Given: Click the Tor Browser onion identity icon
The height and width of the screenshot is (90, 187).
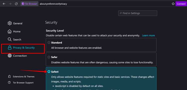Looking at the screenshot, I should click(x=23, y=4).
